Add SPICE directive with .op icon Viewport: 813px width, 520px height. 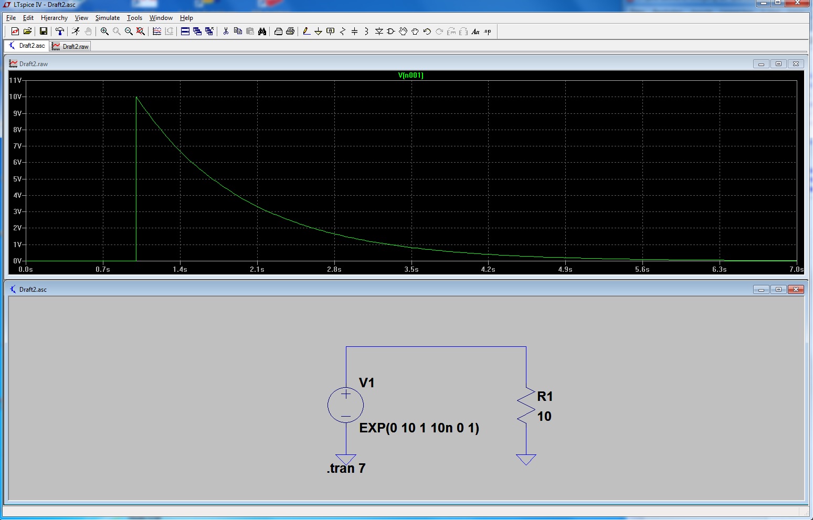[488, 31]
